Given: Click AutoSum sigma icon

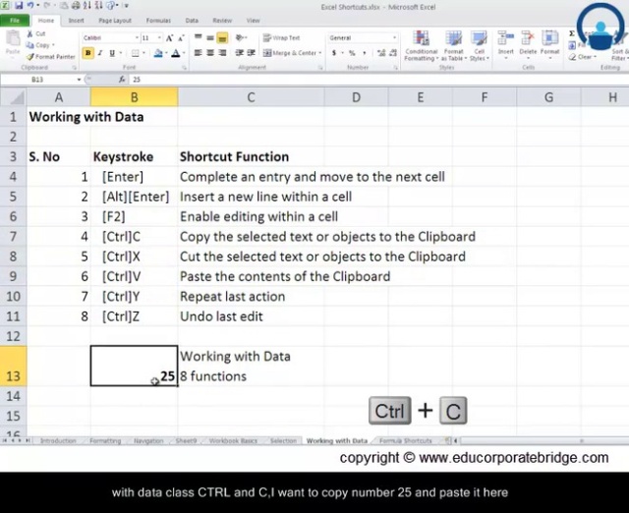Looking at the screenshot, I should (x=572, y=33).
